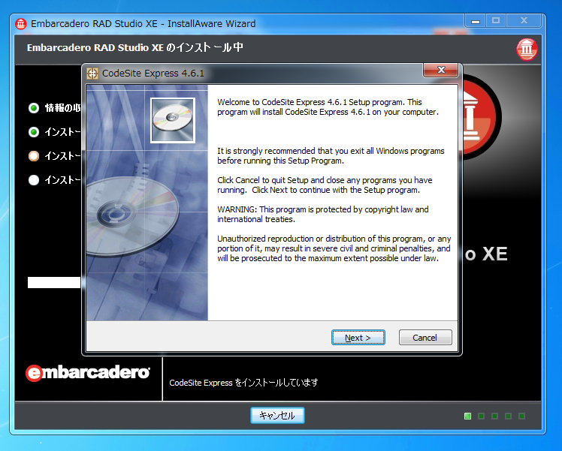The image size is (562, 451).
Task: Click the CodeSite Express title bar icon
Action: (x=92, y=74)
